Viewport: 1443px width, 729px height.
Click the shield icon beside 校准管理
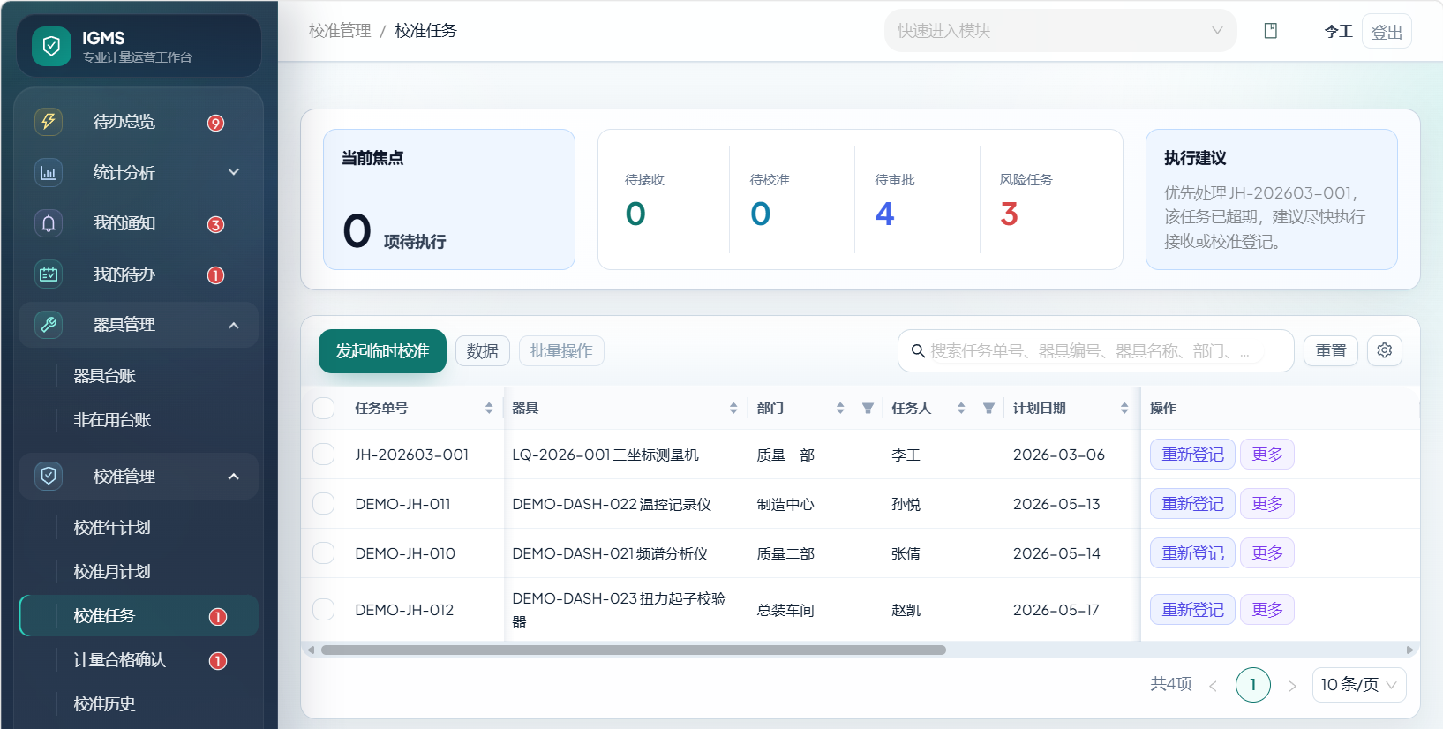pos(49,477)
